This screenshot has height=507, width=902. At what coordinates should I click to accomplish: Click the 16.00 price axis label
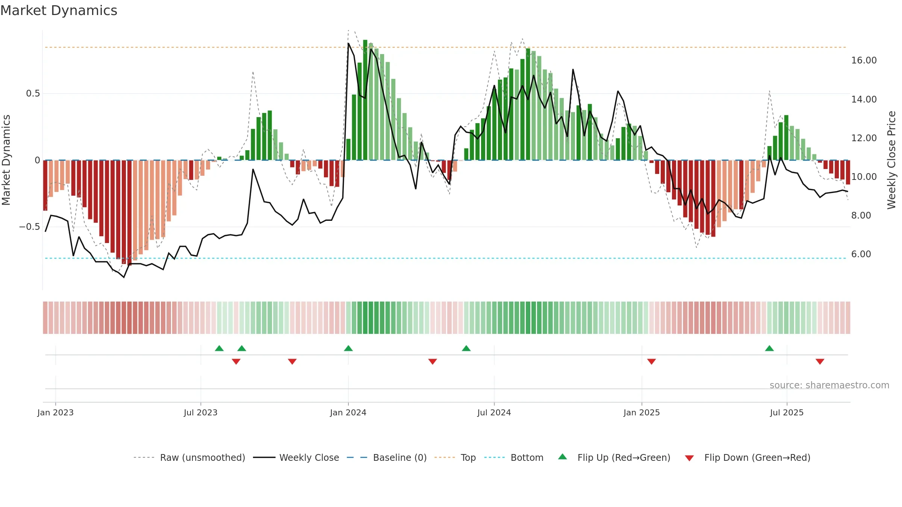(x=864, y=60)
